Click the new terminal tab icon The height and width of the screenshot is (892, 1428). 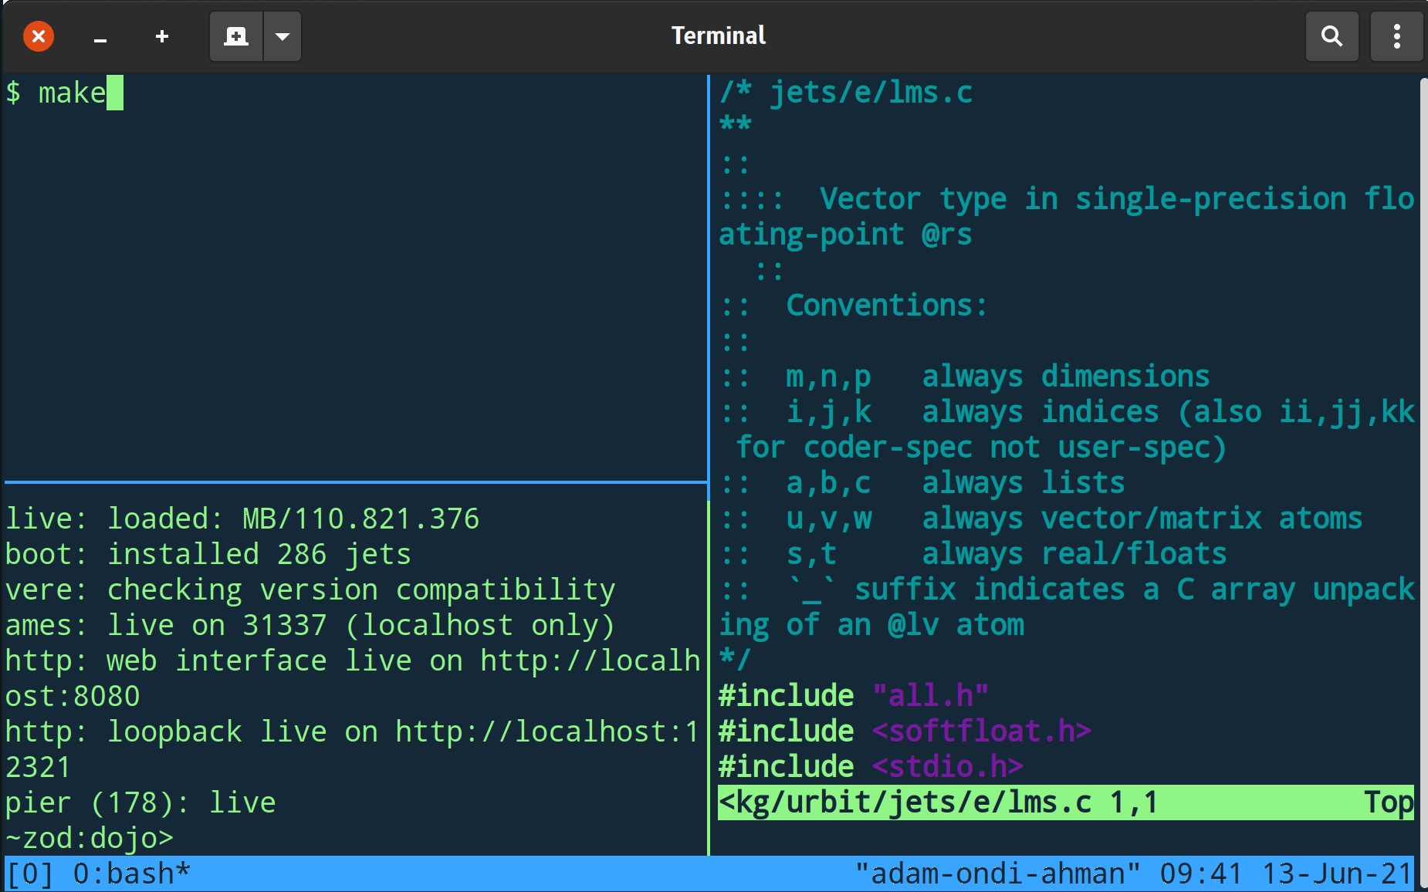(x=236, y=36)
